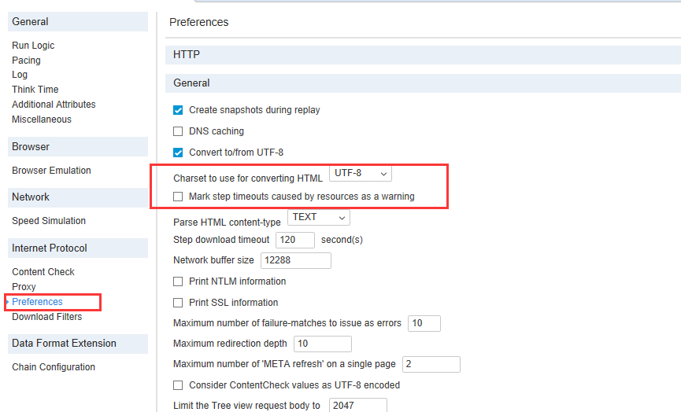Select Preferences in the sidebar
This screenshot has height=412, width=681.
point(37,302)
